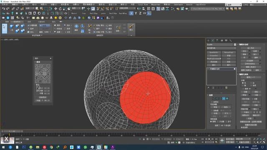Open the Arnold menu

[189, 5]
